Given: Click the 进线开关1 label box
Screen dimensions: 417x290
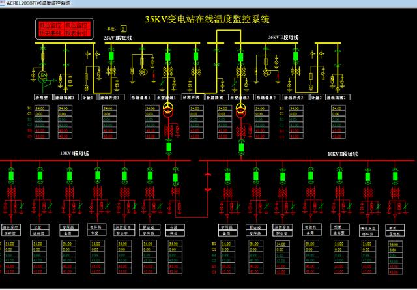Looking at the screenshot, I should pyautogui.click(x=111, y=97).
